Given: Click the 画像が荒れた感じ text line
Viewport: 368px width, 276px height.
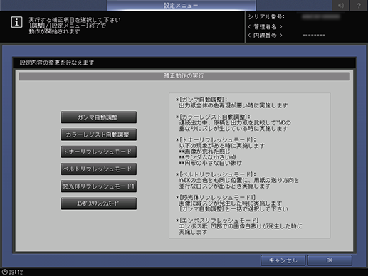Looking at the screenshot, I should 205,152.
